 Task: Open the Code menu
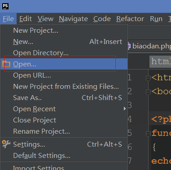tap(102, 19)
